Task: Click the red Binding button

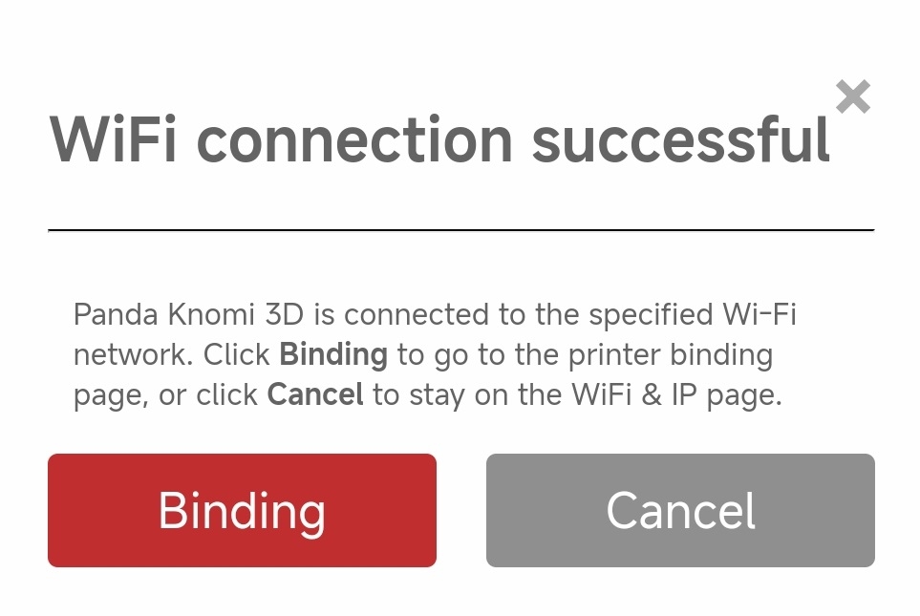Action: (x=242, y=510)
